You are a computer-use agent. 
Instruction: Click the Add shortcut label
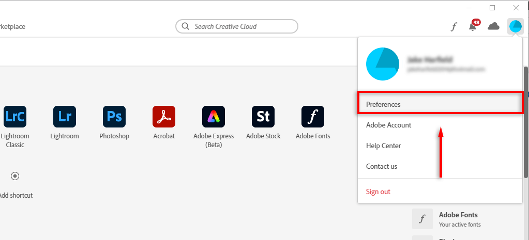16,195
